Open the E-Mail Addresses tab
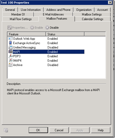This screenshot has width=115, height=138. point(53,14)
